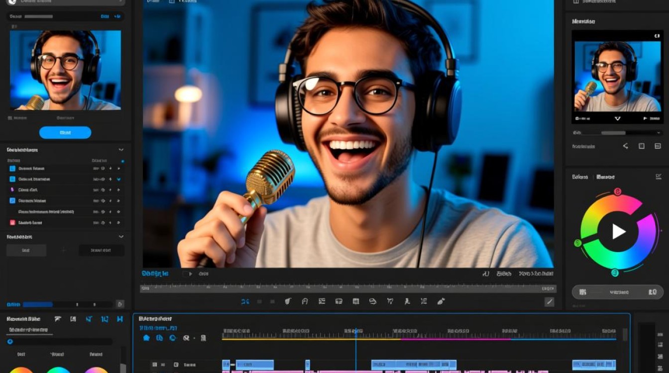Screen dimensions: 669x373
Task: Click the left dark button in the lower left section
Action: [x=26, y=251]
